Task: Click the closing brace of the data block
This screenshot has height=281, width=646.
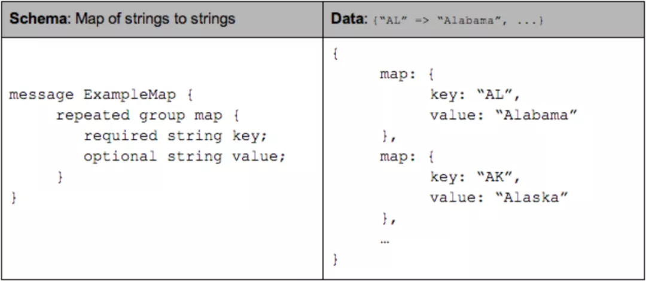Action: click(x=336, y=260)
